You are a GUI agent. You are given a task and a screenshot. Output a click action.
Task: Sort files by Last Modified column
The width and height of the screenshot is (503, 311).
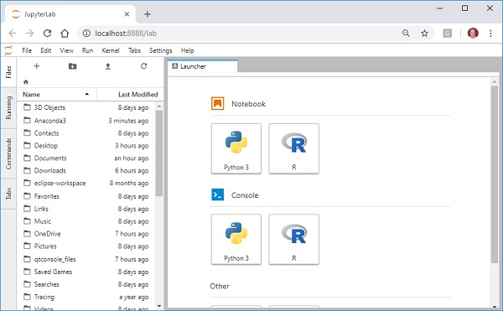tap(130, 94)
